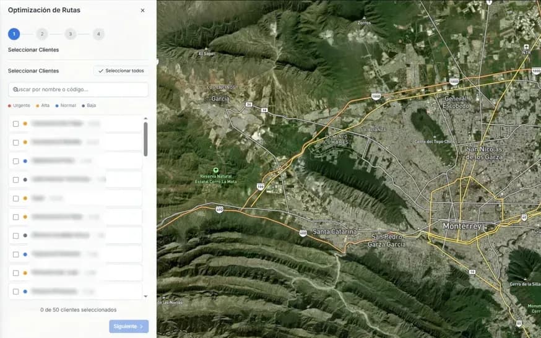Click the Dominio Cumbres map label
The image size is (541, 338).
[x=337, y=139]
